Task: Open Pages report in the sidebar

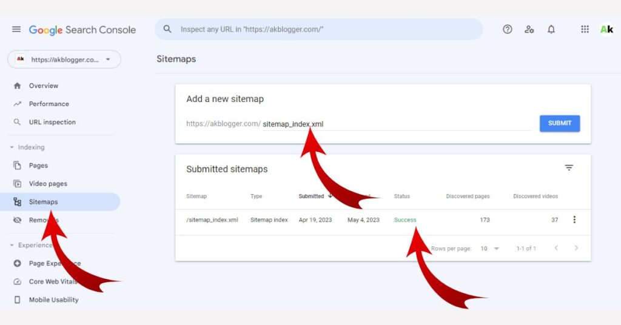Action: (38, 166)
